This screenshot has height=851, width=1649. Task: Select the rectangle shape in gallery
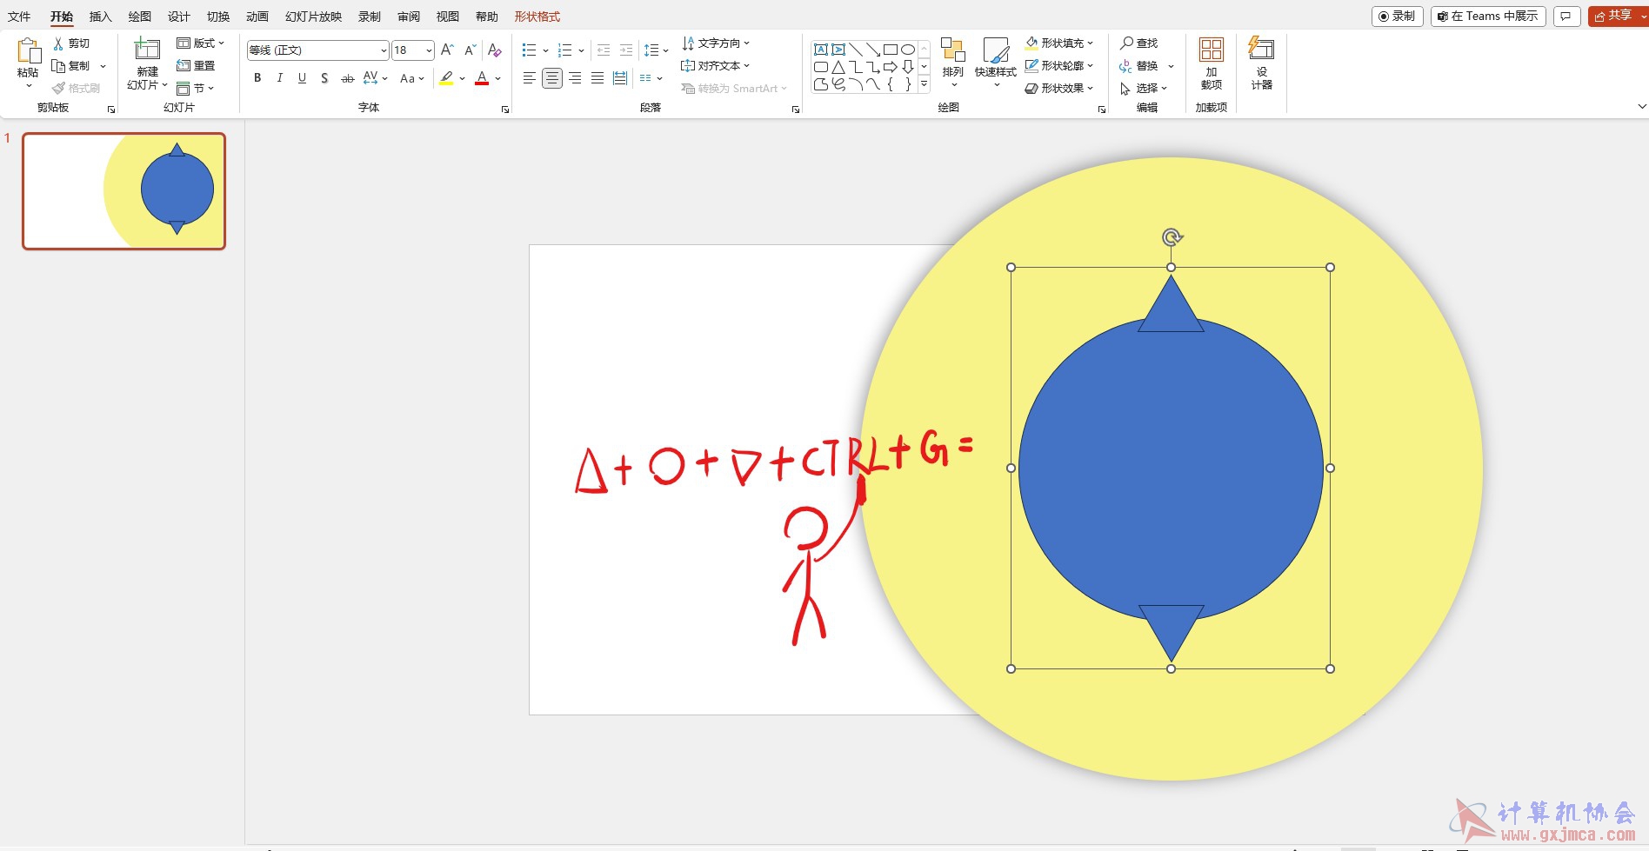pyautogui.click(x=891, y=50)
